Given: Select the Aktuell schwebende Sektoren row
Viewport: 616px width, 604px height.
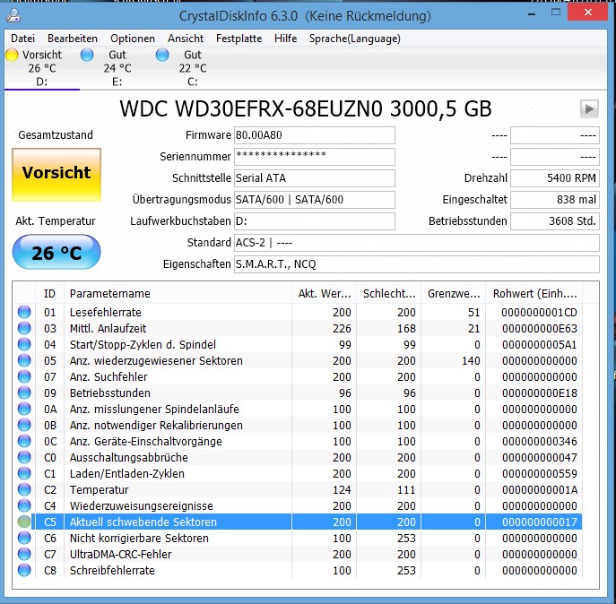Looking at the screenshot, I should pos(307,522).
